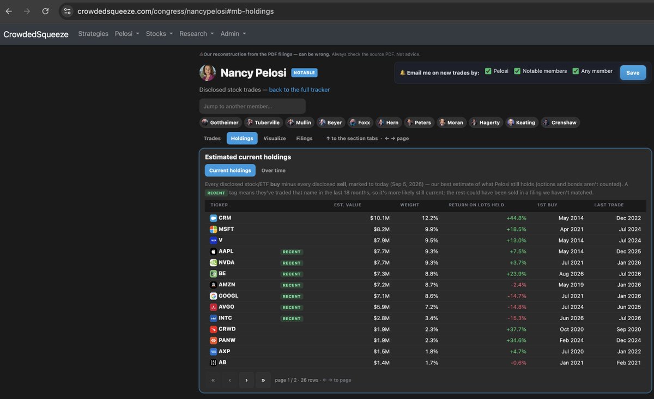
Task: Switch to the Filings tab
Action: click(x=304, y=138)
